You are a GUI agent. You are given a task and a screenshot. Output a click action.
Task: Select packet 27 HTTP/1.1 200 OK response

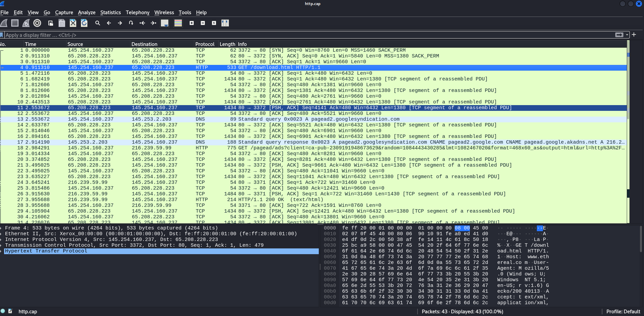coord(313,199)
